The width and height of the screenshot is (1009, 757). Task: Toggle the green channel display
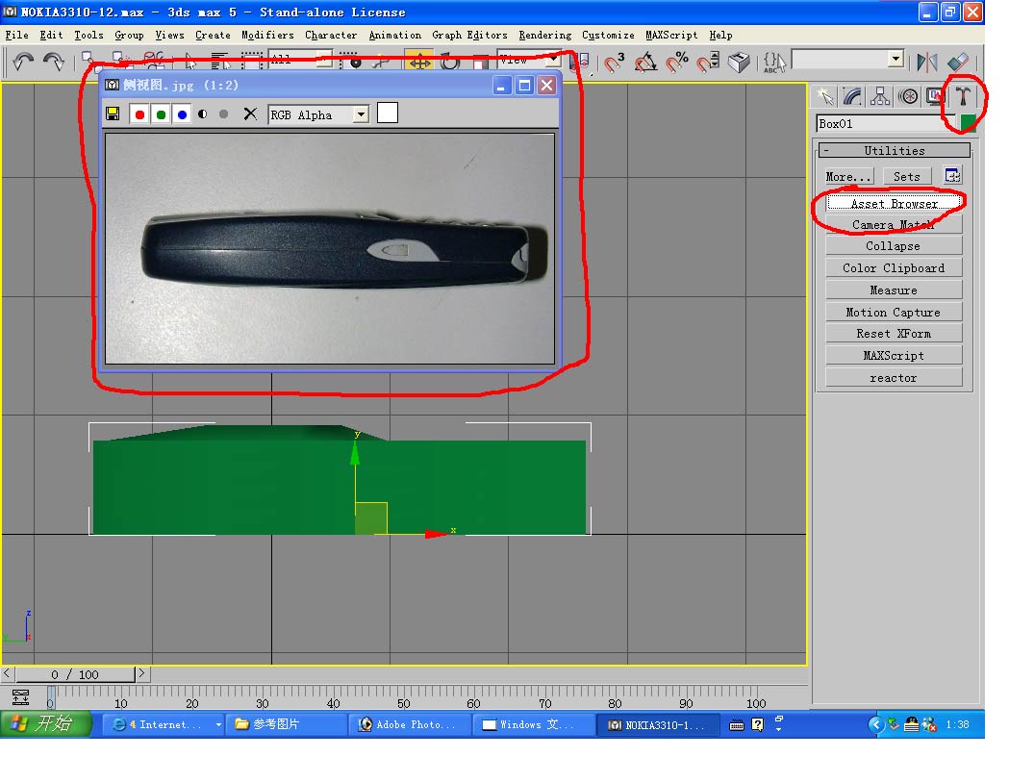[x=161, y=114]
